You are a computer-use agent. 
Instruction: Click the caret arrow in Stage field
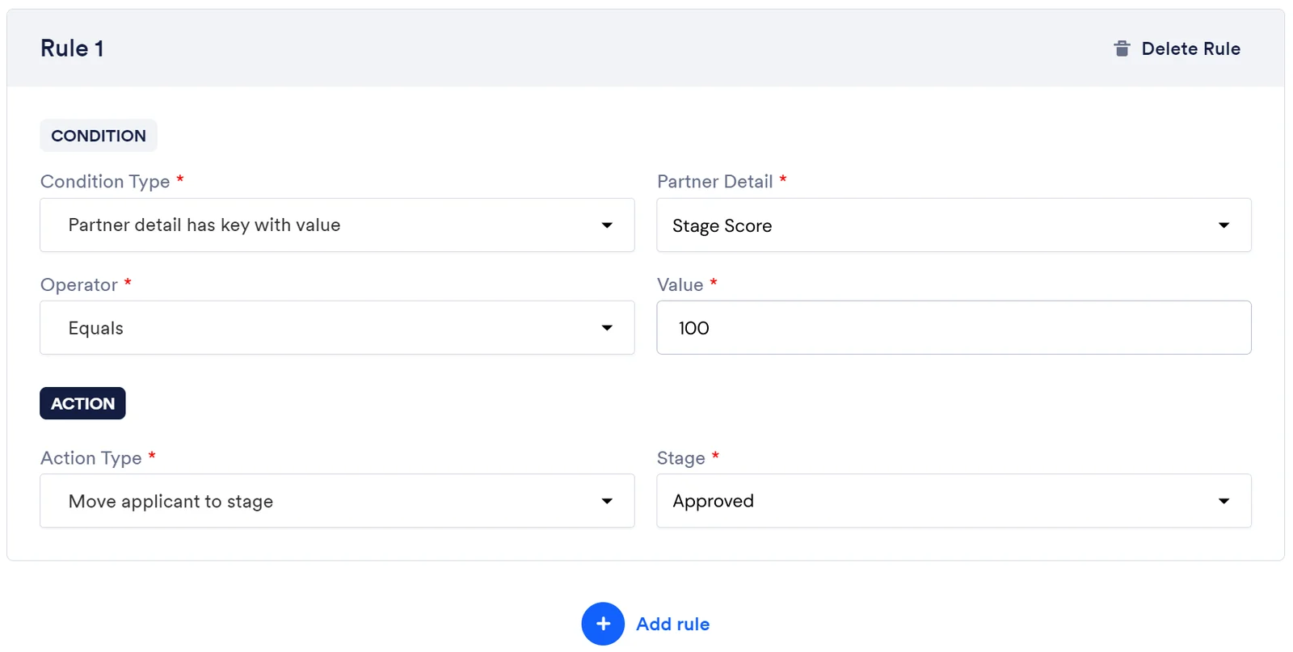click(x=1224, y=501)
